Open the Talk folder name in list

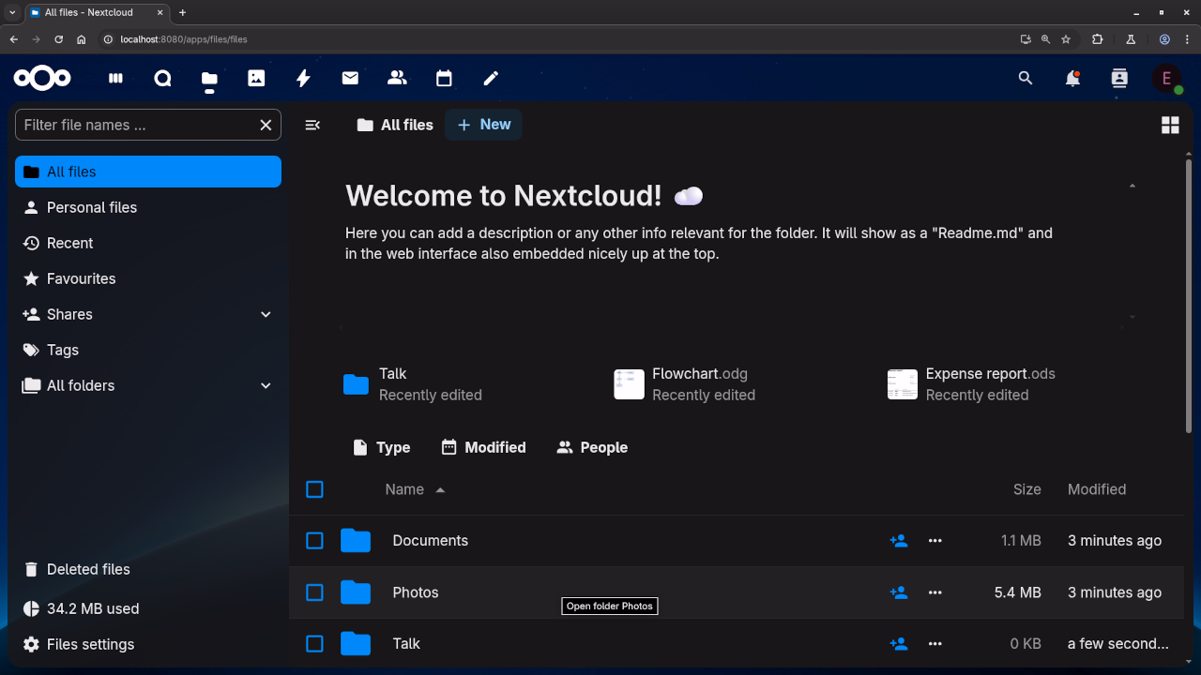tap(406, 644)
